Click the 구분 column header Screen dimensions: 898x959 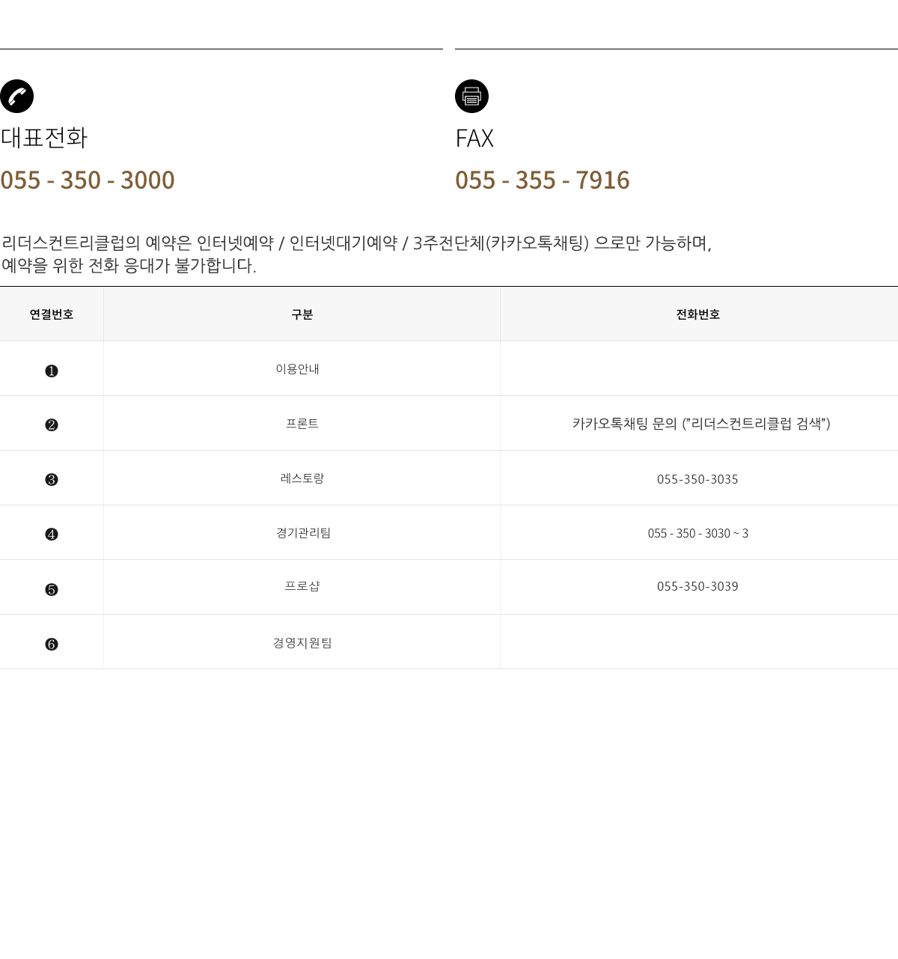click(302, 314)
